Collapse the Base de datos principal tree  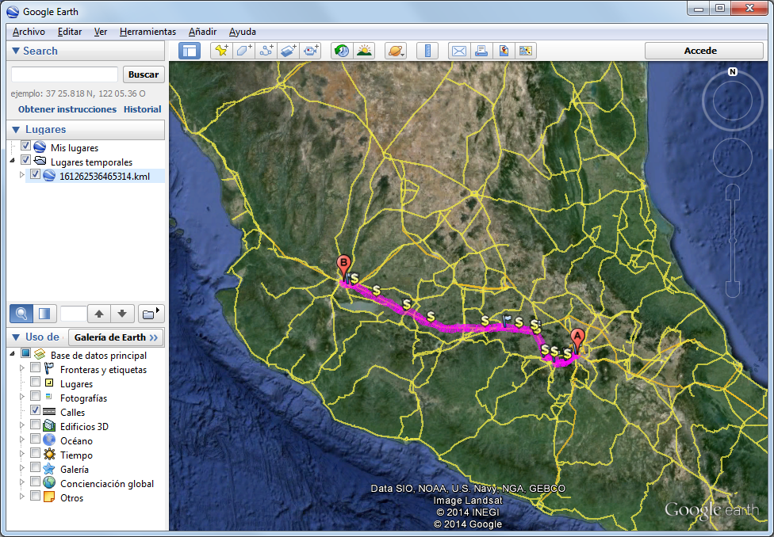13,354
